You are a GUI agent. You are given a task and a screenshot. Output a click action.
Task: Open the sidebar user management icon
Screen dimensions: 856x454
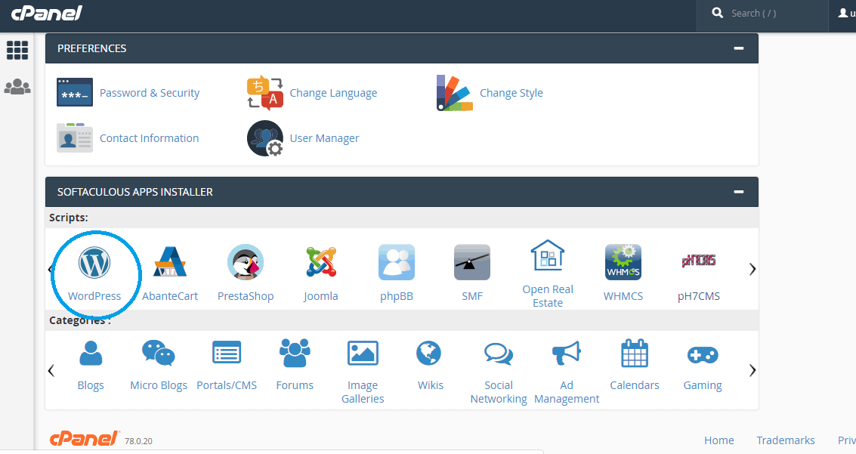(x=17, y=88)
